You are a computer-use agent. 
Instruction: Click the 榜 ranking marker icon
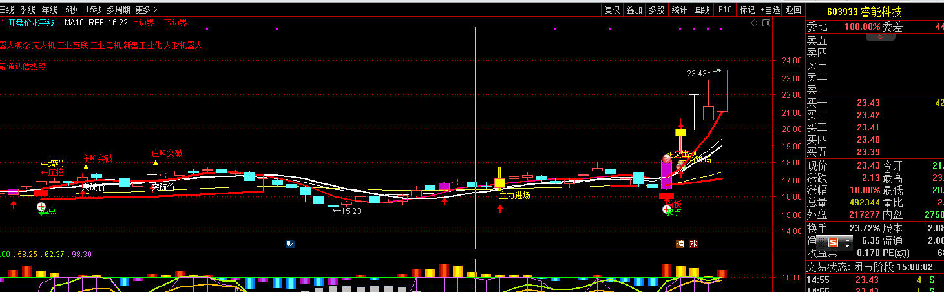tap(680, 244)
